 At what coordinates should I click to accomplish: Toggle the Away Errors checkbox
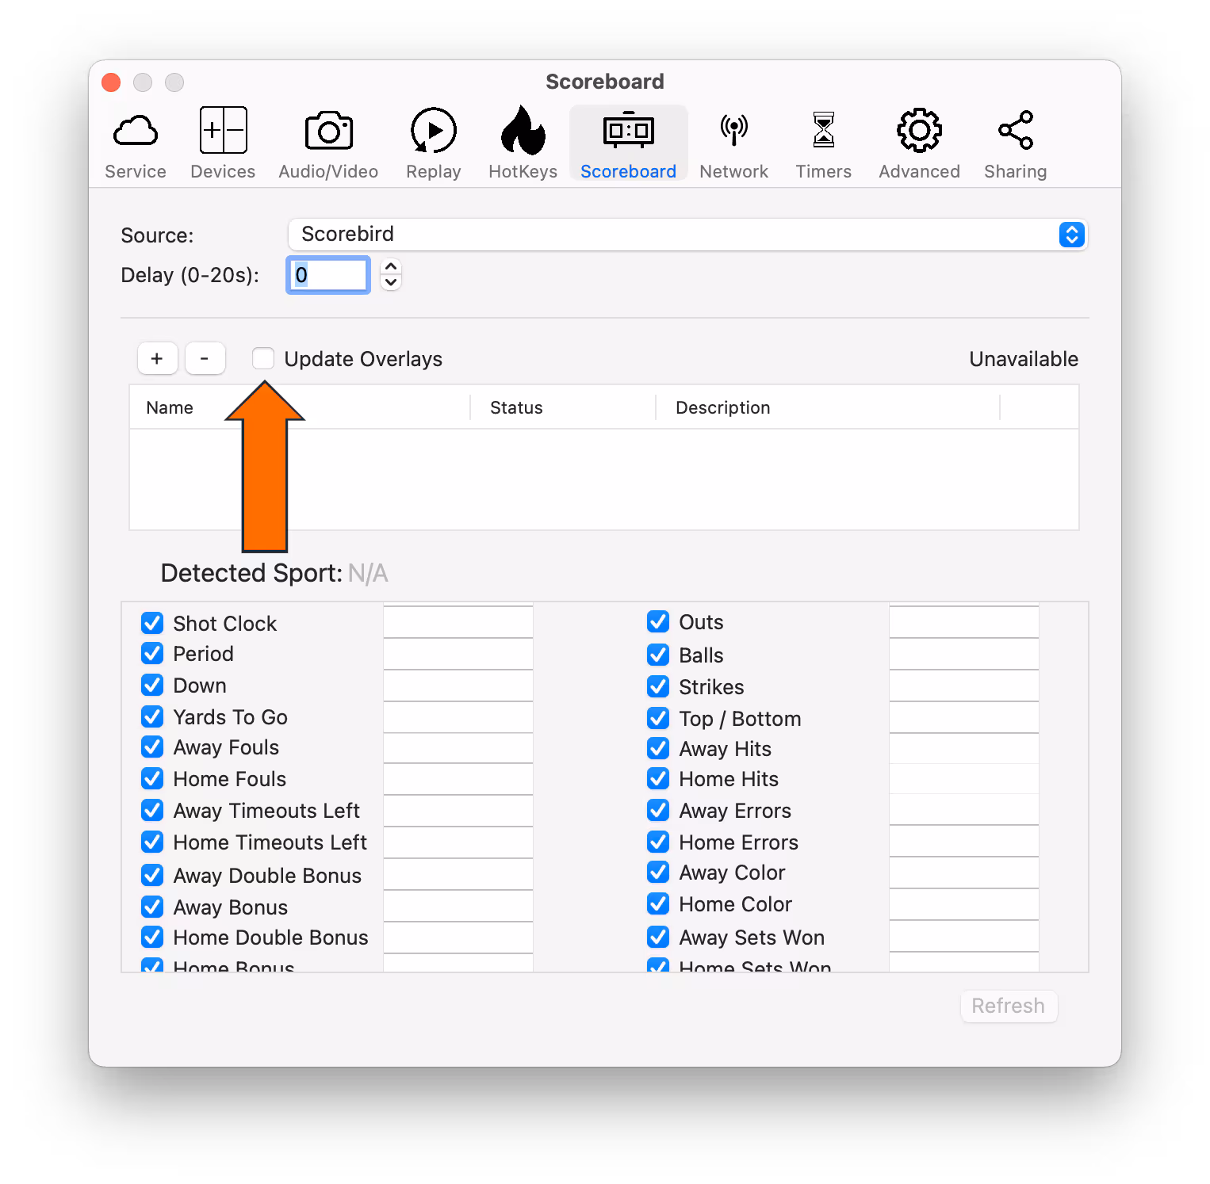658,810
